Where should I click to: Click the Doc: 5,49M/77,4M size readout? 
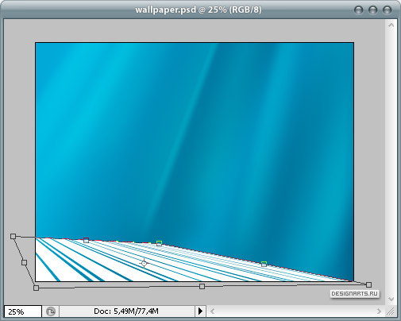[x=126, y=311]
